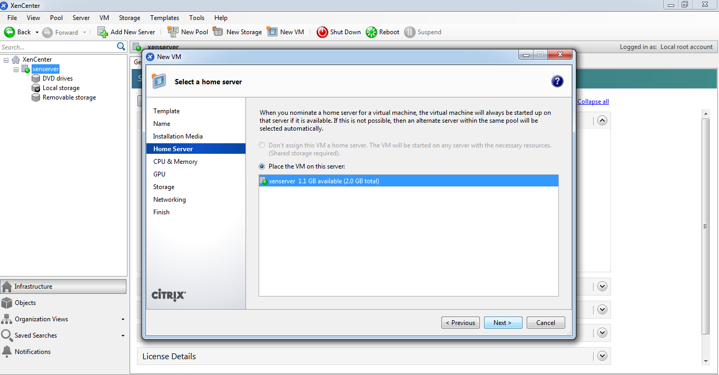The height and width of the screenshot is (375, 719).
Task: Go to the Storage wizard step
Action: click(164, 187)
